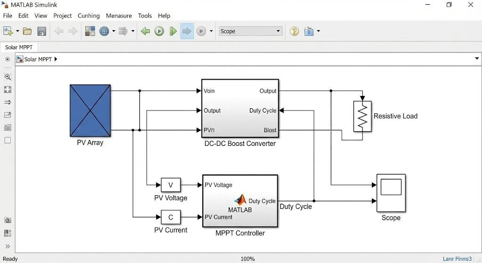The height and width of the screenshot is (263, 482).
Task: Select the Scope block
Action: pos(391,193)
